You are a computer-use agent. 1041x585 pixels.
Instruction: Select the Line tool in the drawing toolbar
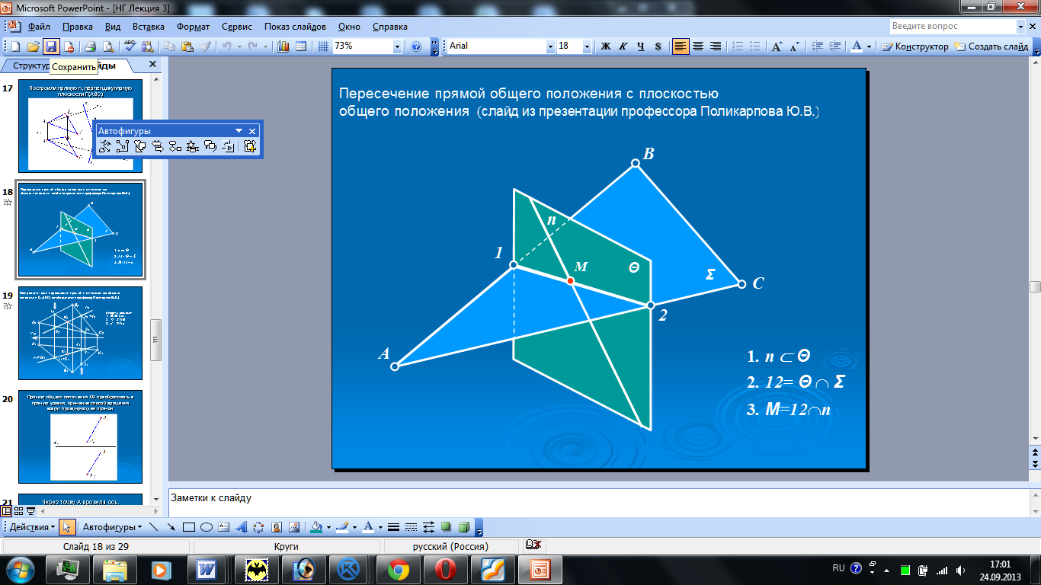[x=153, y=527]
